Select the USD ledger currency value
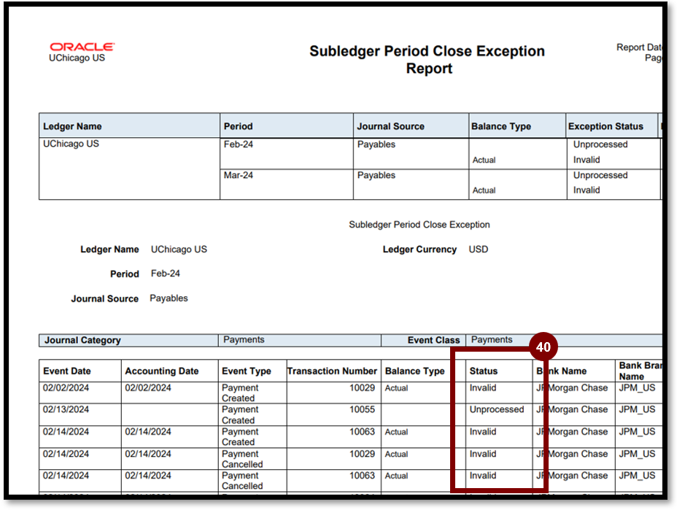 478,250
